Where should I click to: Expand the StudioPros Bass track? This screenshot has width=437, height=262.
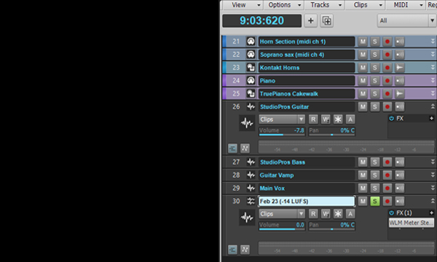coord(433,162)
